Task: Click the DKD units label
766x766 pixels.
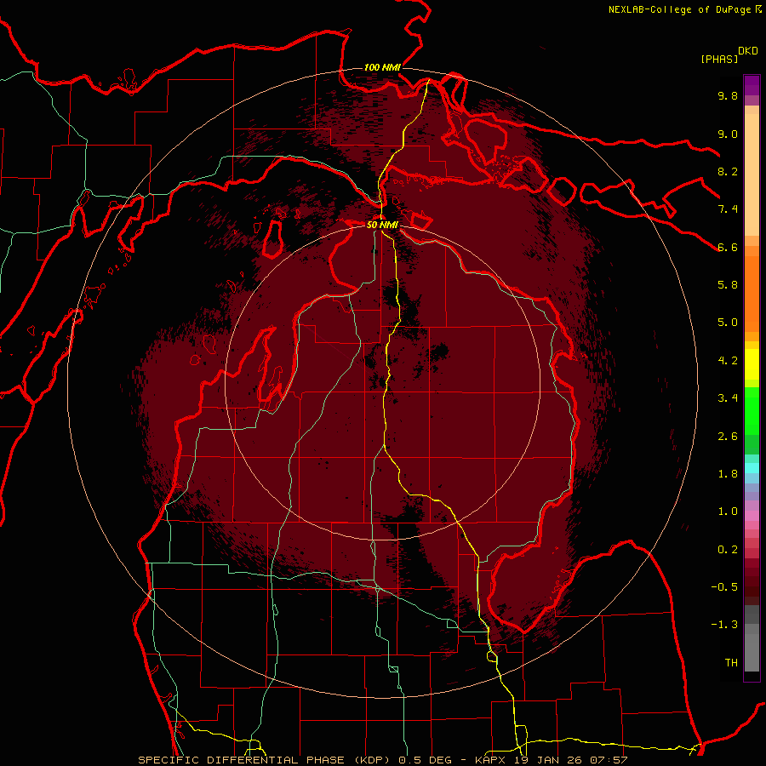Action: pyautogui.click(x=748, y=51)
